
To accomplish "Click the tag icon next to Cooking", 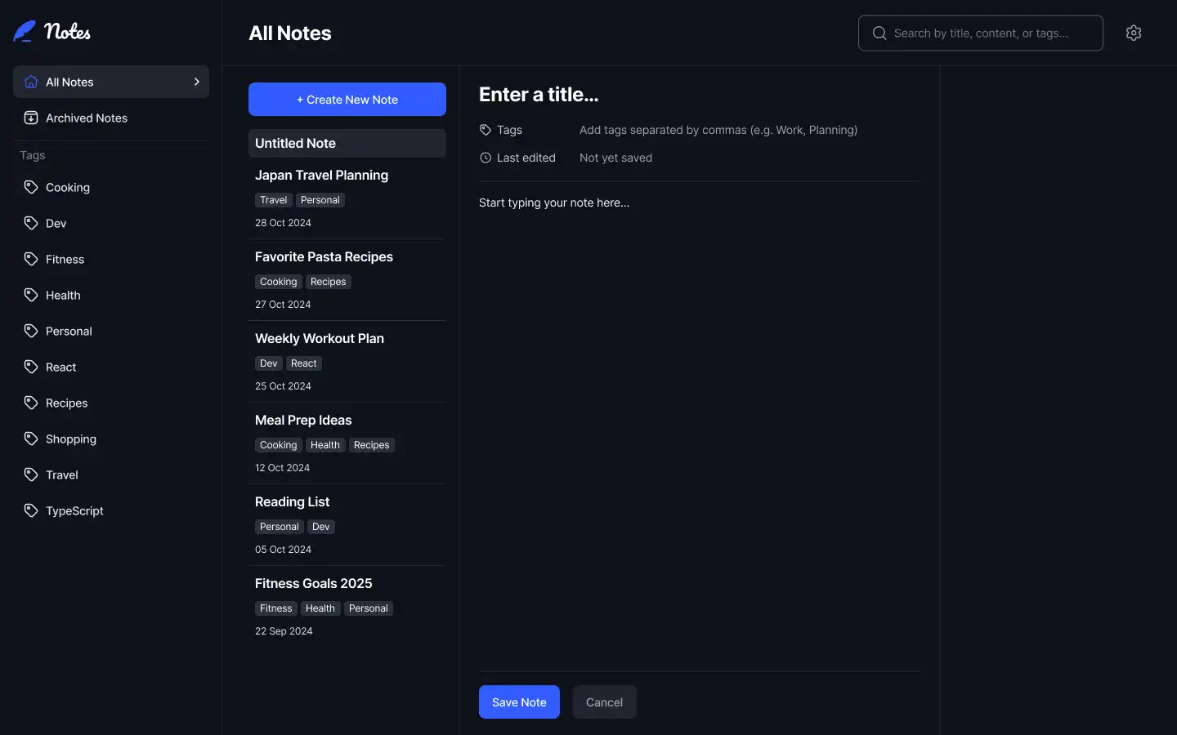I will (31, 187).
